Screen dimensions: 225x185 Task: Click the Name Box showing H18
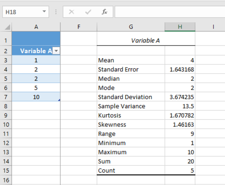(26, 12)
